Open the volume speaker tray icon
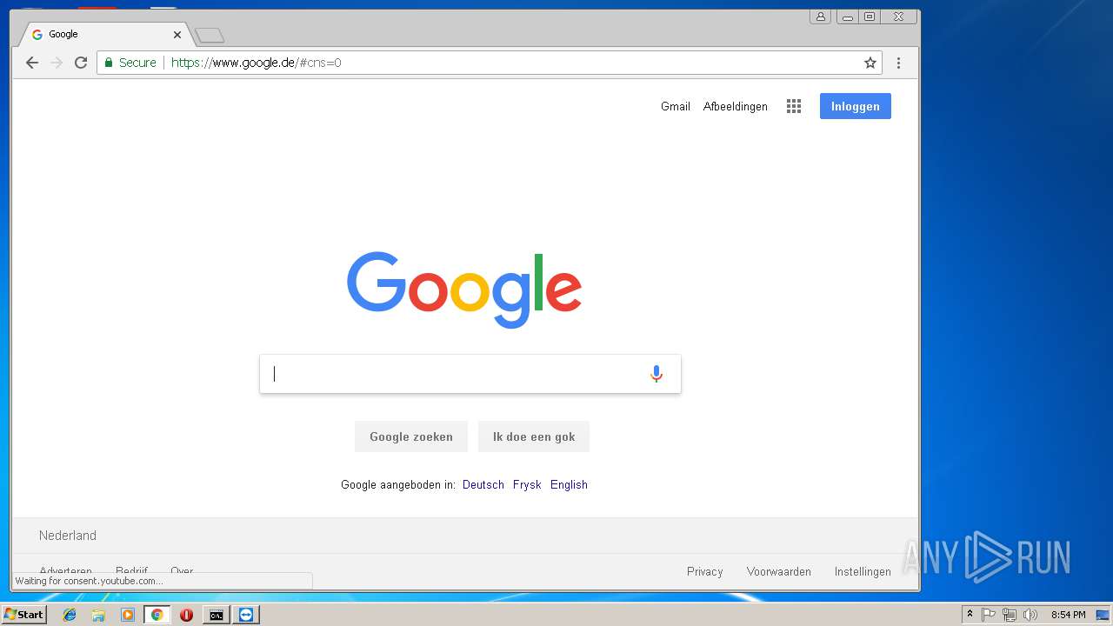 pos(1030,615)
